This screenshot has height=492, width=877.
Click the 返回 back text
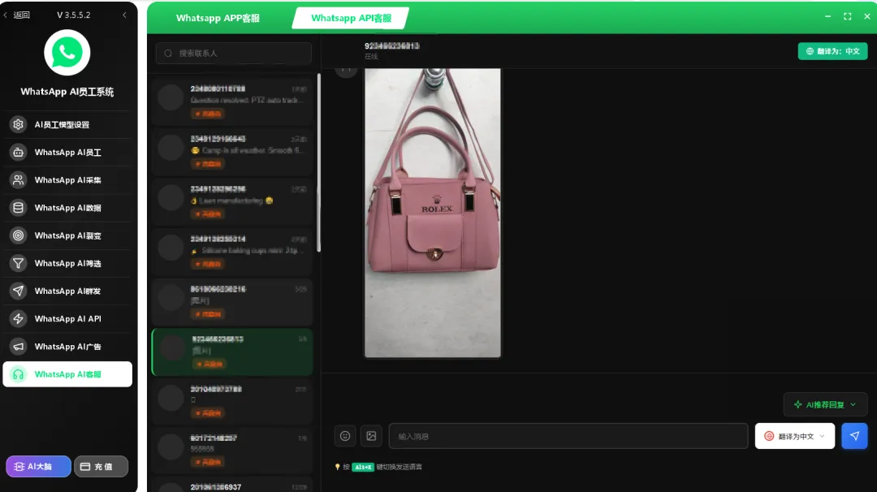(x=21, y=15)
